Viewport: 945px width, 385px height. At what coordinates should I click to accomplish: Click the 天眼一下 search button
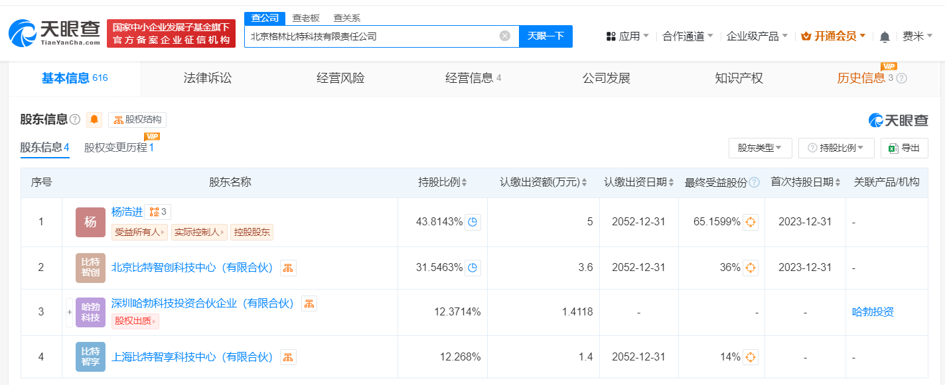[545, 36]
